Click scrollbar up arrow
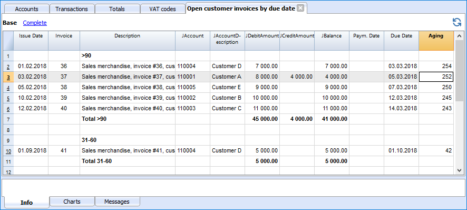The width and height of the screenshot is (467, 210). click(x=459, y=35)
